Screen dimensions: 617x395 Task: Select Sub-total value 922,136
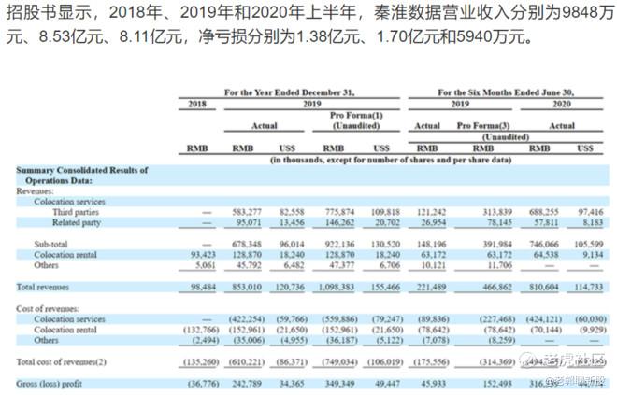[339, 244]
